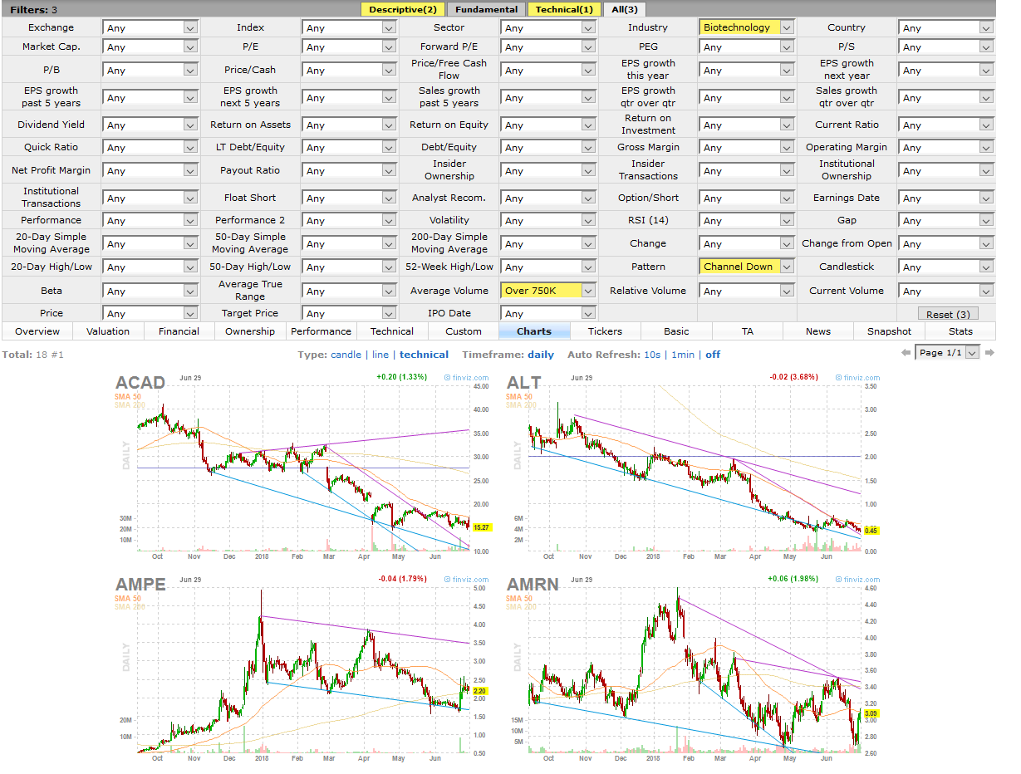Image resolution: width=1021 pixels, height=774 pixels.
Task: Open the Performance view tab
Action: (x=321, y=331)
